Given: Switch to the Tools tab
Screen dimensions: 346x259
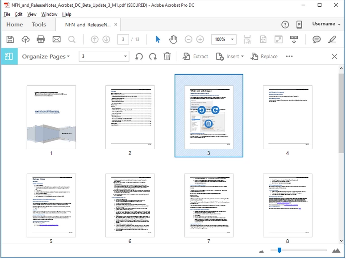Looking at the screenshot, I should [39, 25].
